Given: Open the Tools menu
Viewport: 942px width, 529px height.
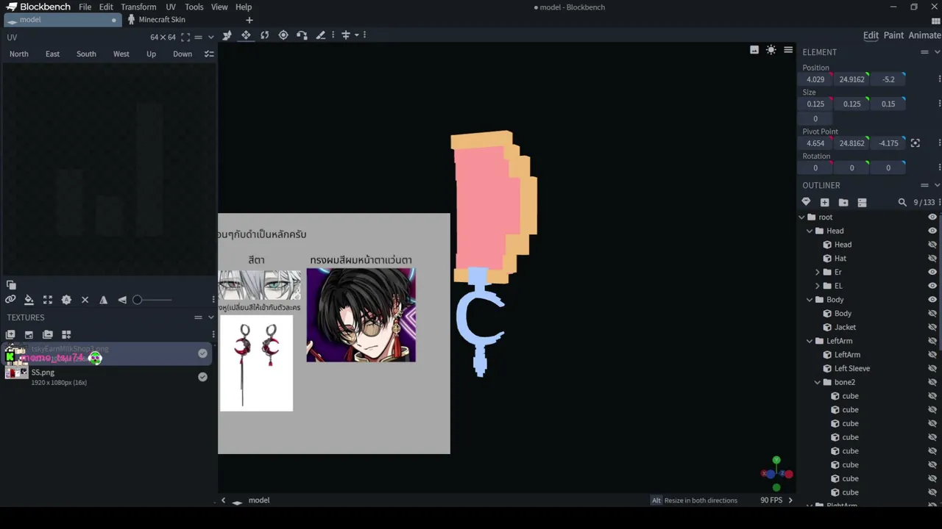Looking at the screenshot, I should click(x=194, y=7).
